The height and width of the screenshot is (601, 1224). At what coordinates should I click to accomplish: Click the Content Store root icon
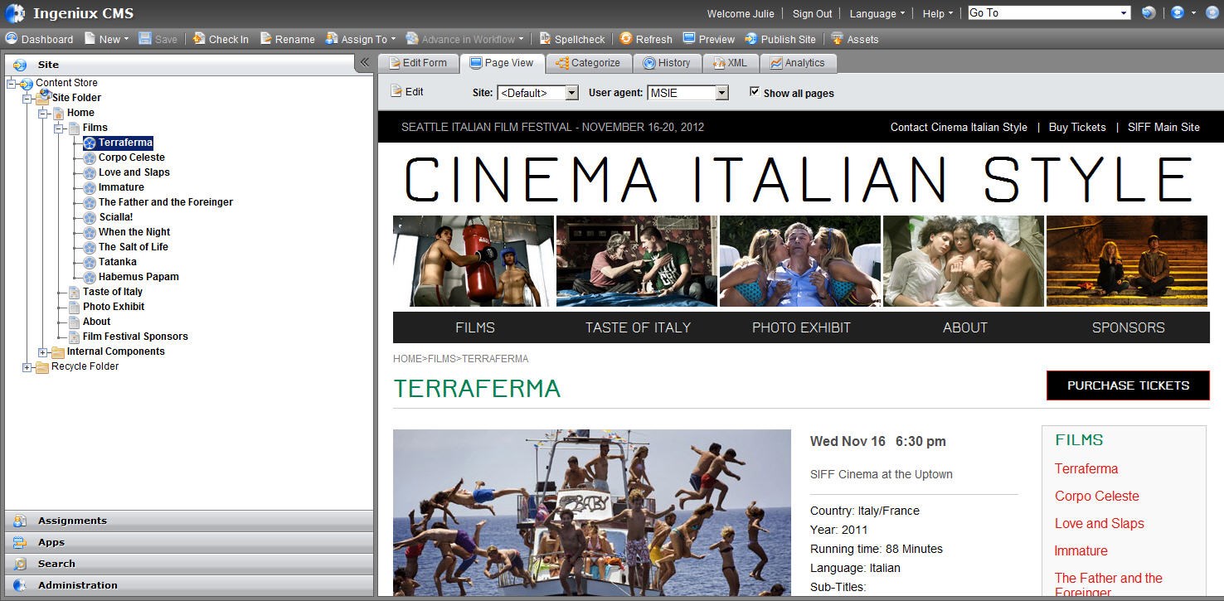coord(27,84)
